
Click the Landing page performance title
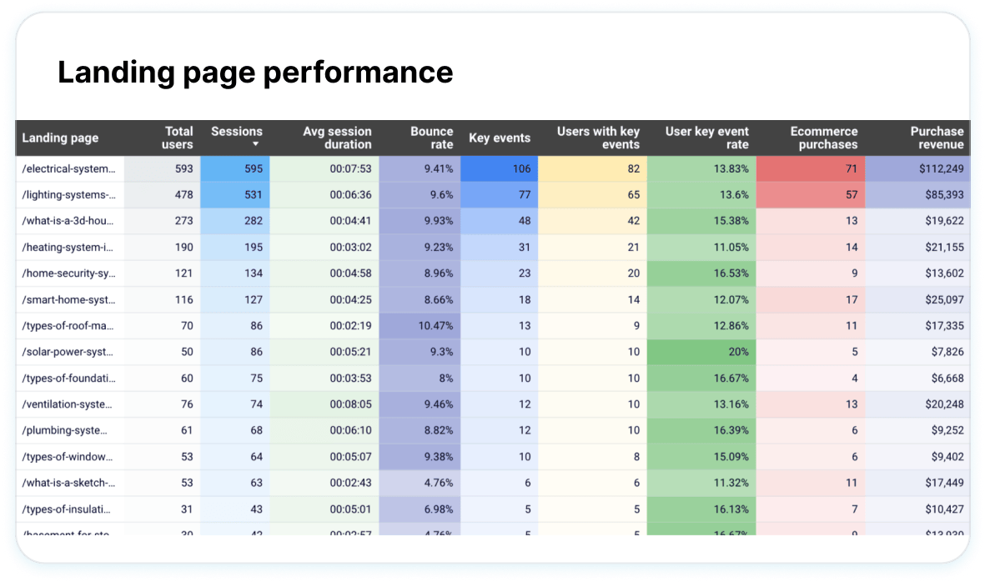click(x=254, y=73)
